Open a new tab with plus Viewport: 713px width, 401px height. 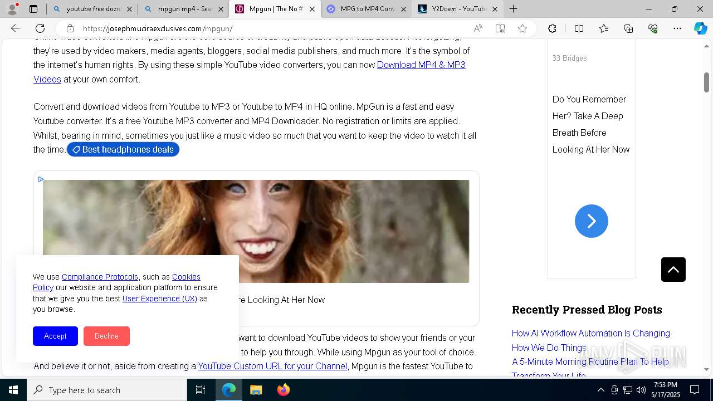coord(514,9)
